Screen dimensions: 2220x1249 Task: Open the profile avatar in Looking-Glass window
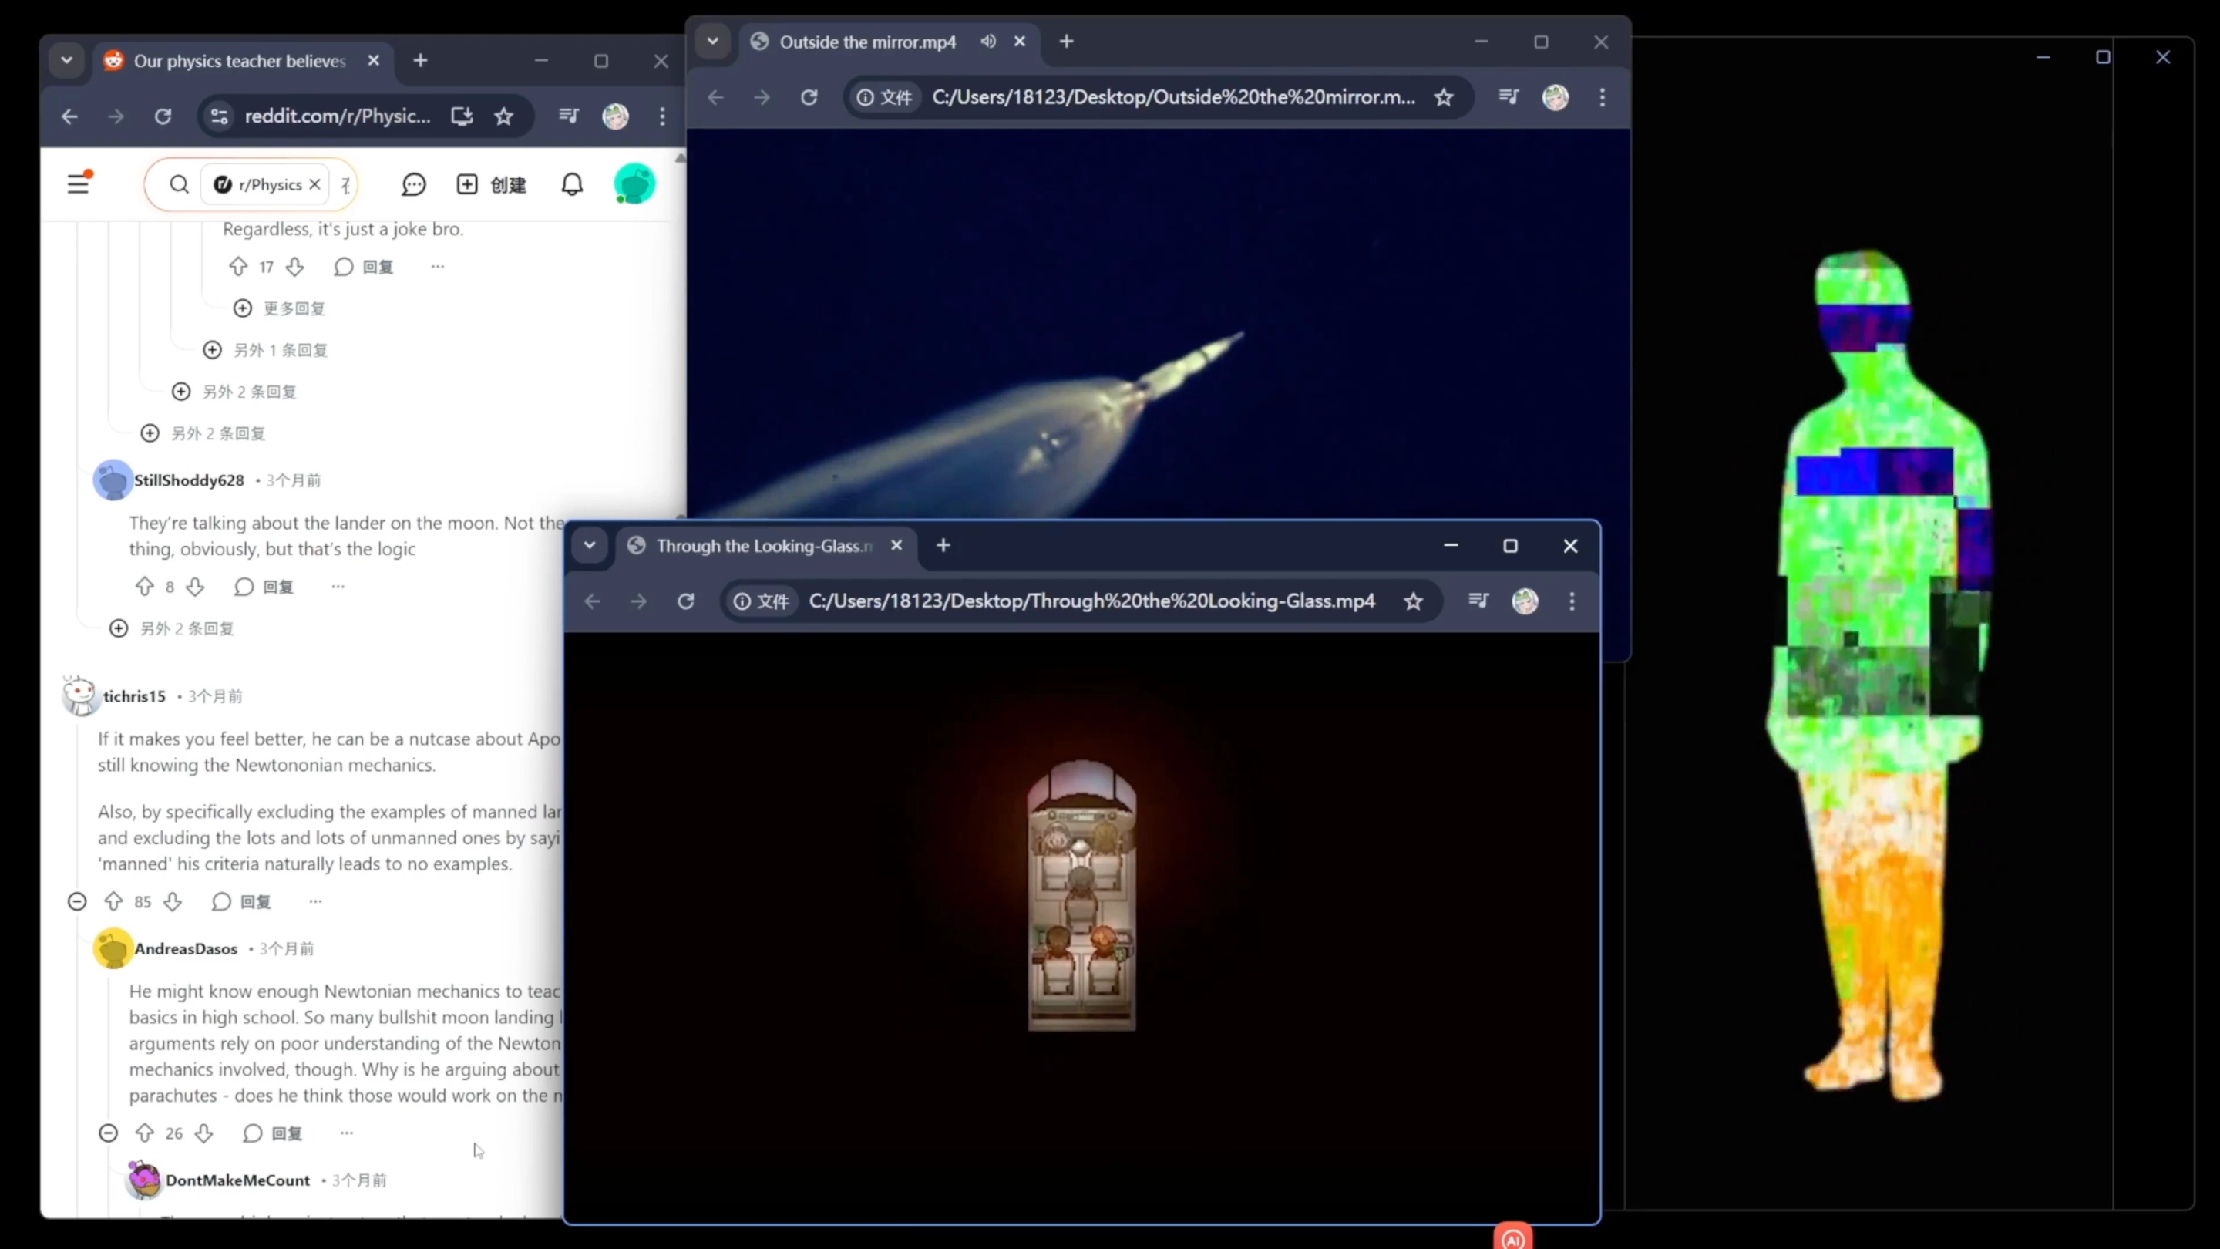click(x=1525, y=601)
